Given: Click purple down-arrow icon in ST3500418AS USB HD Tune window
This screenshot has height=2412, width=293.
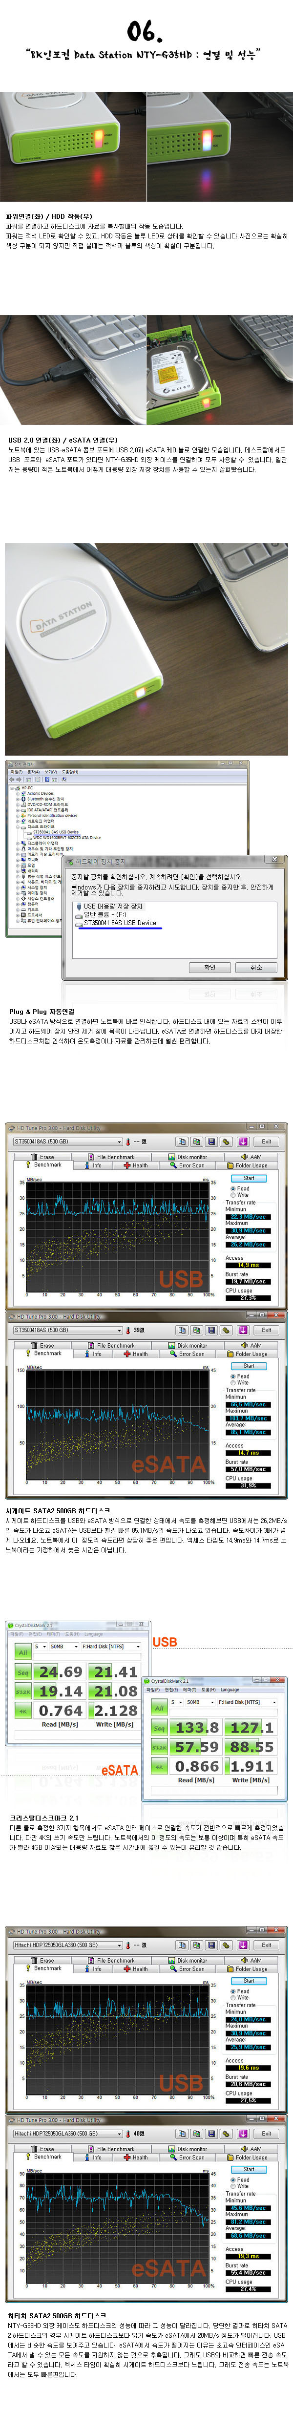Looking at the screenshot, I should (x=242, y=1142).
